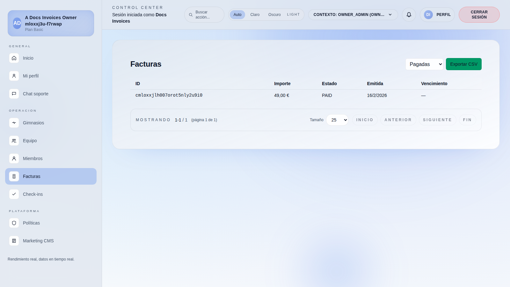Select the Mi perfil sidebar icon

[14, 76]
